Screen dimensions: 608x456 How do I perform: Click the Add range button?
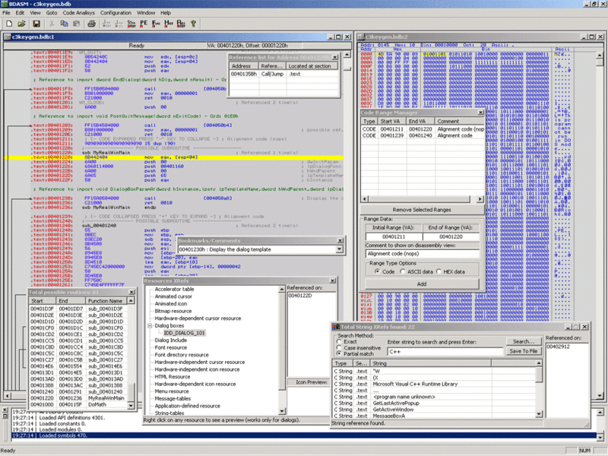(x=422, y=283)
